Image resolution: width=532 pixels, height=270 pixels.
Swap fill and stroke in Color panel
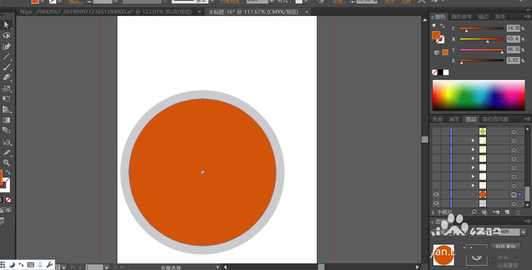click(443, 26)
